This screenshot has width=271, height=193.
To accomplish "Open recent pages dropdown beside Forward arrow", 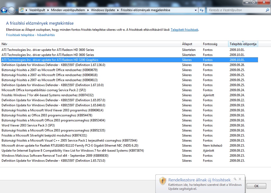I will click(x=17, y=10).
